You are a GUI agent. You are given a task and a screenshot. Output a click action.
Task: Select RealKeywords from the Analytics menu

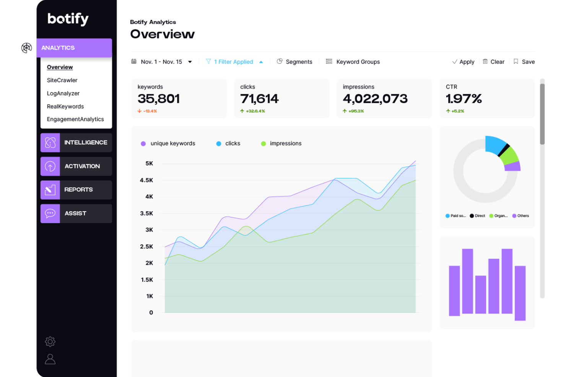[65, 106]
